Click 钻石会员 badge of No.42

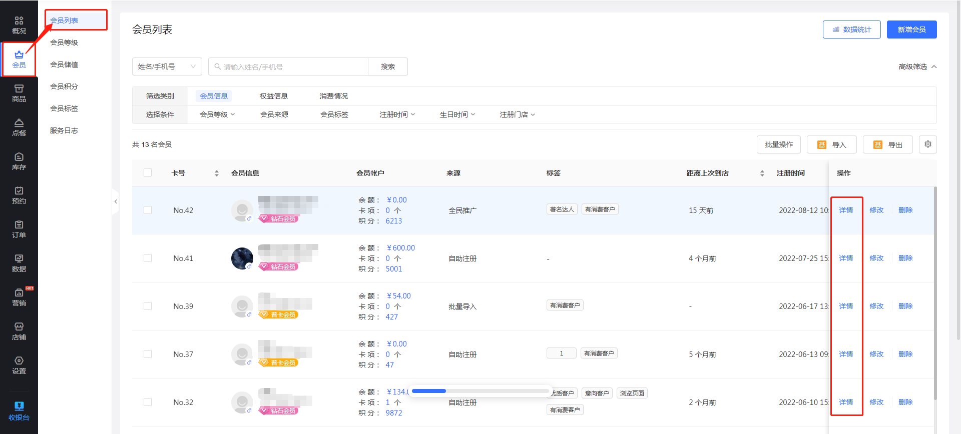(x=279, y=218)
